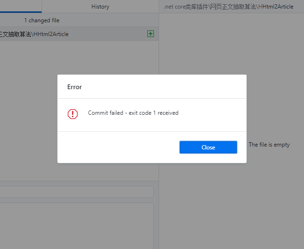This screenshot has height=249, width=304.
Task: Click the '1 changed file' header
Action: point(42,20)
